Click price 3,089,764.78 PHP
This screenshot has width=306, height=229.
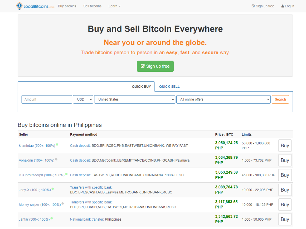(x=227, y=190)
